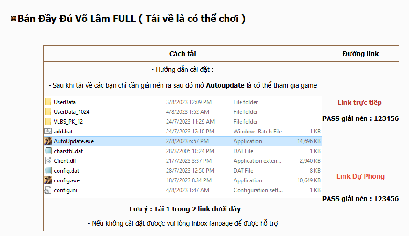Select the file name UserData
Viewport: 409px width, 236px height.
[x=65, y=102]
